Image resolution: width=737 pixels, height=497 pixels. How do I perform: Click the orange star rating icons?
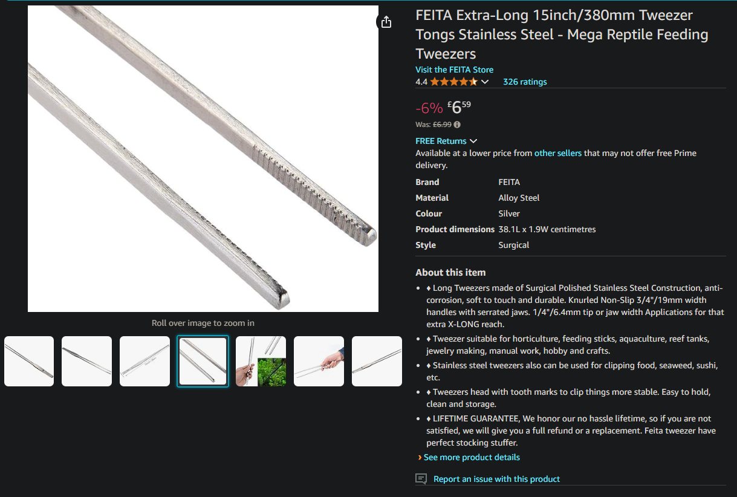453,82
